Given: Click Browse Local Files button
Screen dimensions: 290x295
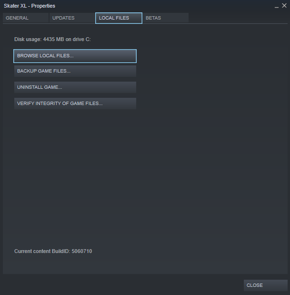Looking at the screenshot, I should point(75,56).
